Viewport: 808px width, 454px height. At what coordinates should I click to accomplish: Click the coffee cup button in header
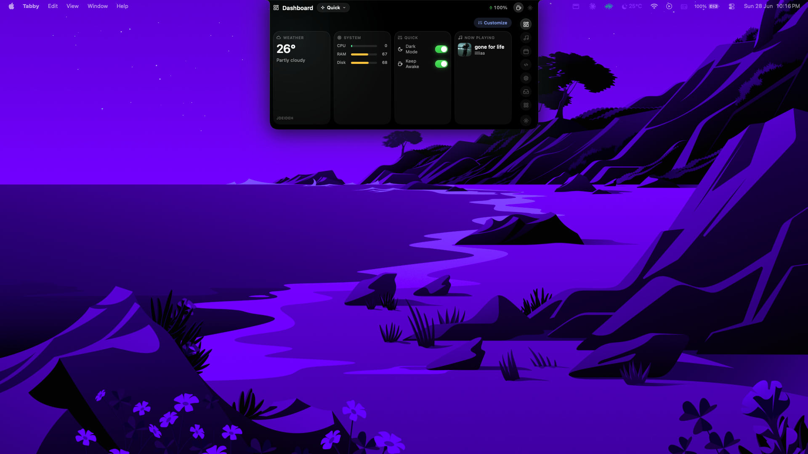[518, 8]
